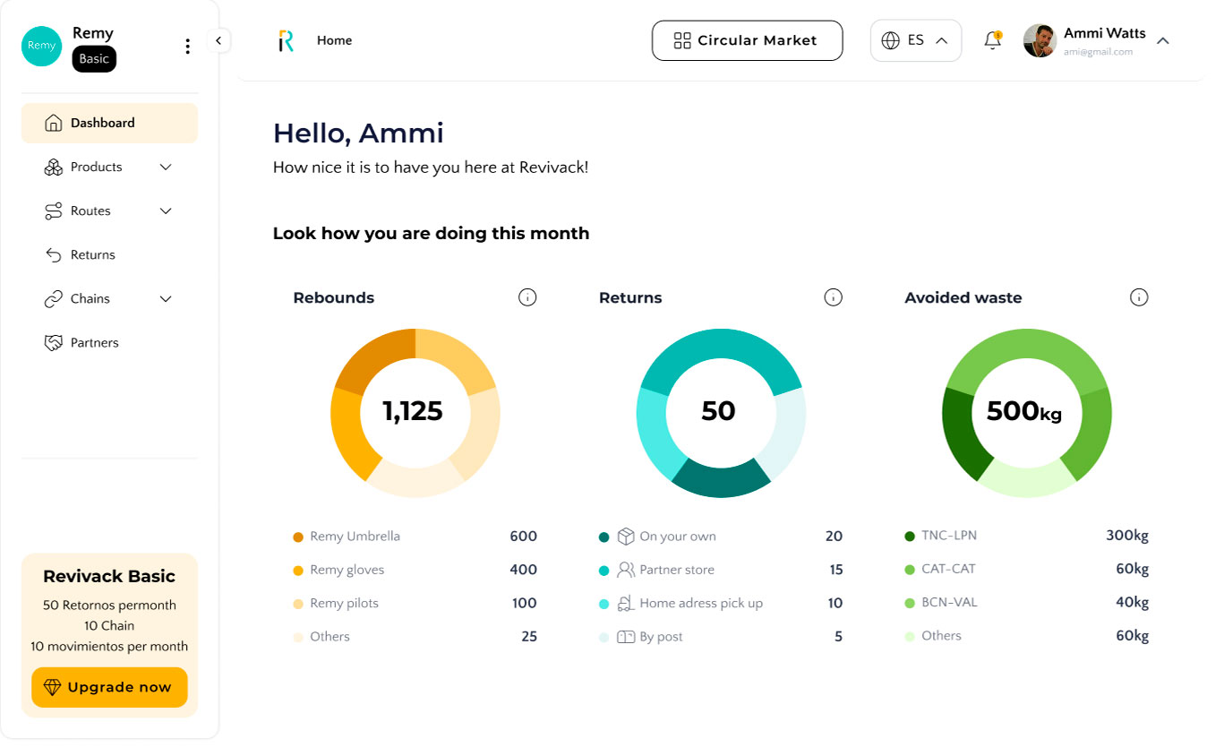
Task: Click Ammi Watts profile picture
Action: [1040, 40]
